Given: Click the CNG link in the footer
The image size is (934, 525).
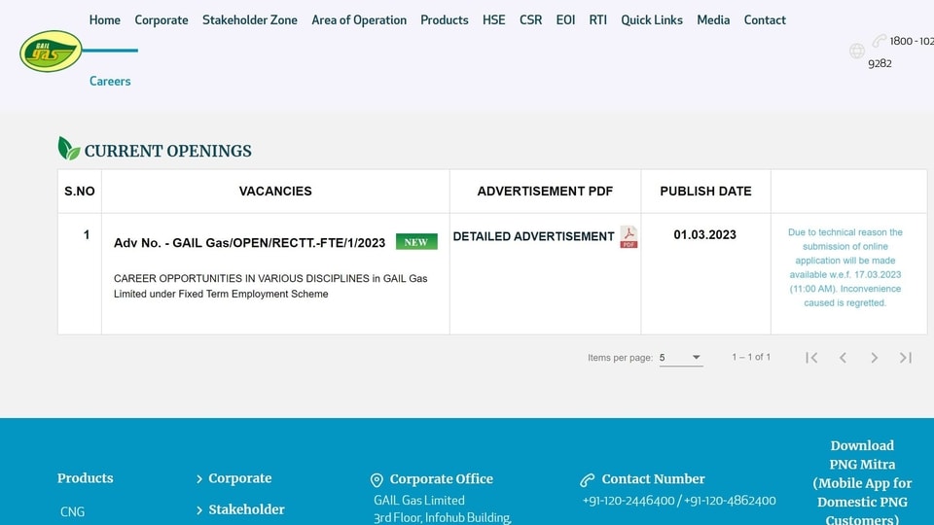Looking at the screenshot, I should coord(73,512).
